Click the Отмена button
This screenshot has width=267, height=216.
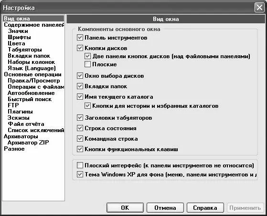pos(165,208)
